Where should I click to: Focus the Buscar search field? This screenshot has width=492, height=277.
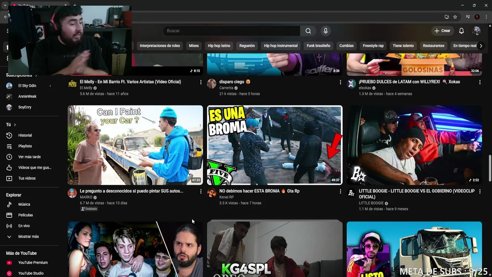coord(231,31)
